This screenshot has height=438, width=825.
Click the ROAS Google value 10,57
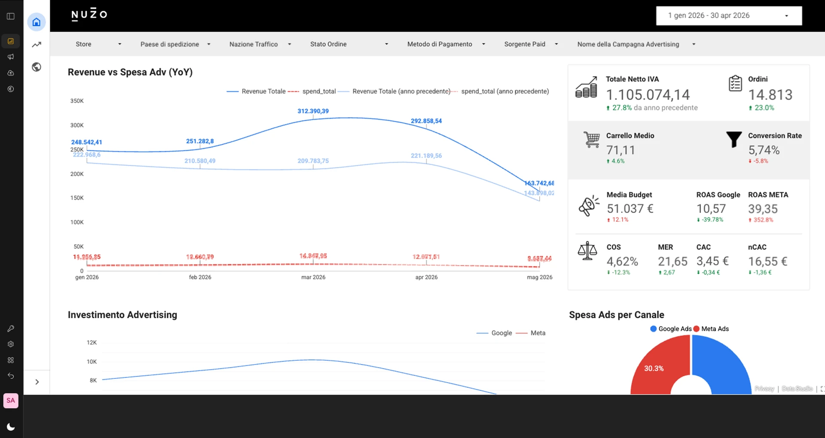point(711,209)
